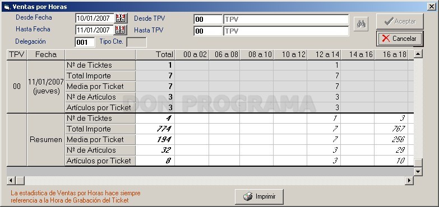Click the Hasta Fecha date field
The width and height of the screenshot is (439, 207).
point(95,30)
